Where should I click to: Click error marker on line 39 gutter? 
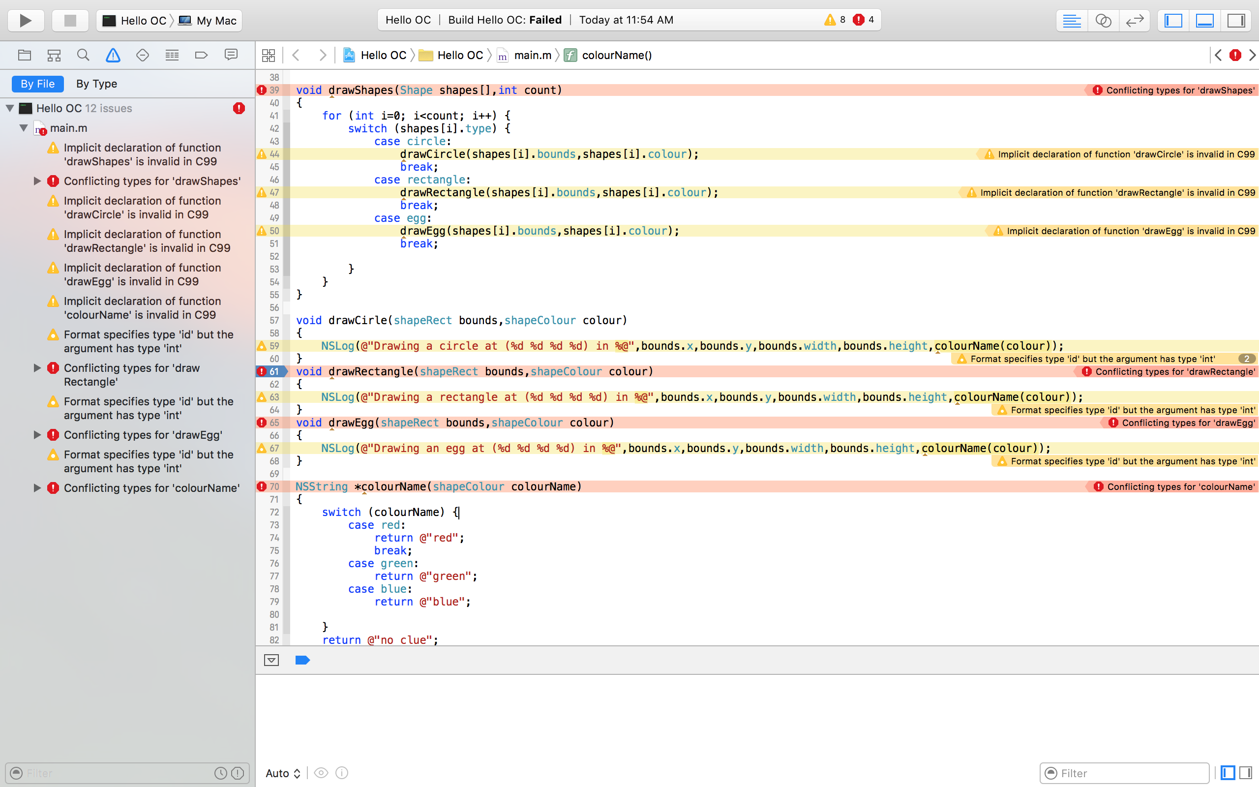[x=262, y=90]
